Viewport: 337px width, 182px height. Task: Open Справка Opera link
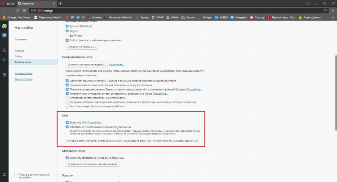pyautogui.click(x=24, y=74)
